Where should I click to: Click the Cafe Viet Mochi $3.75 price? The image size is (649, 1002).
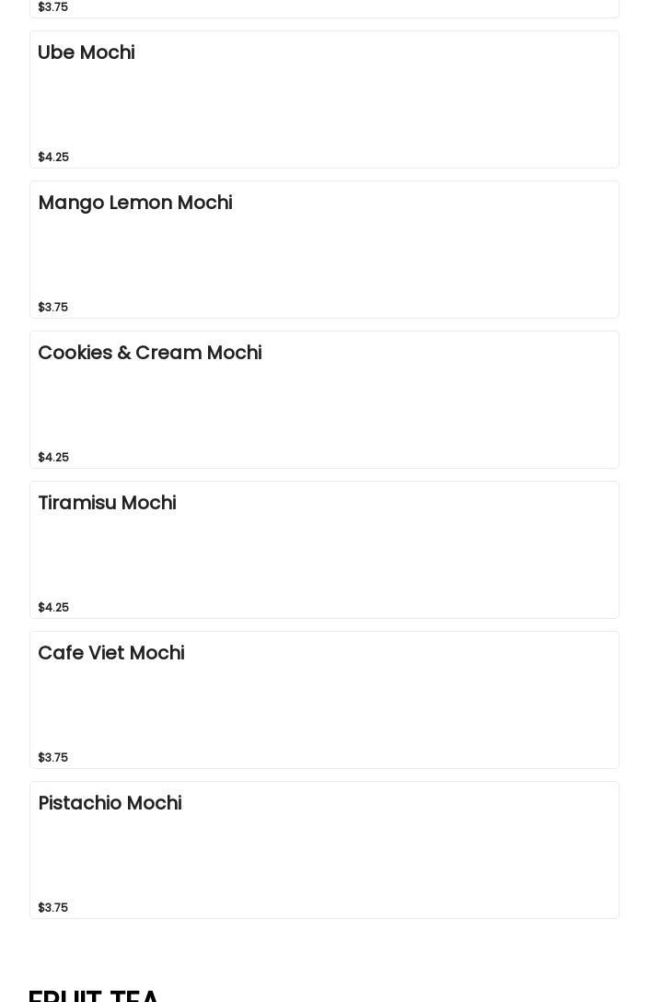pos(53,758)
